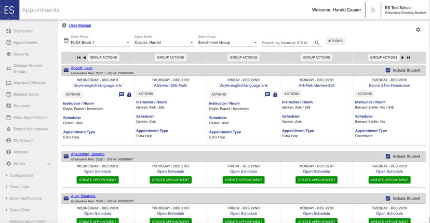Go to Appointments in sidebar
The width and height of the screenshot is (430, 223).
25,43
